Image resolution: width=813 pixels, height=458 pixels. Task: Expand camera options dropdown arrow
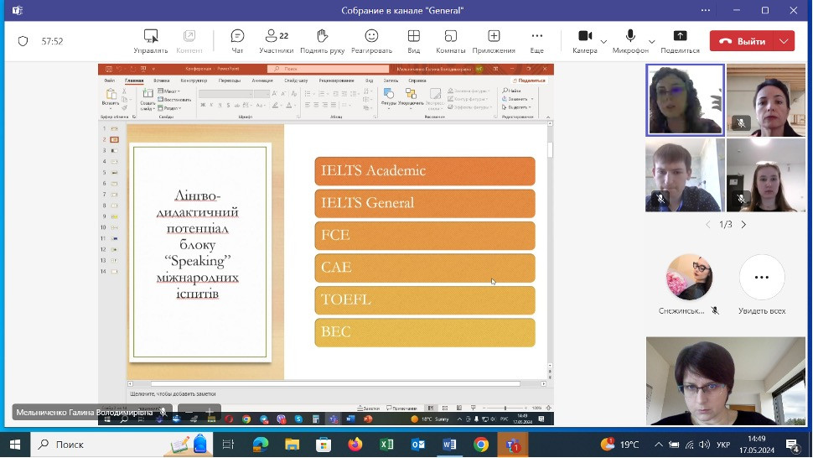[x=603, y=41]
